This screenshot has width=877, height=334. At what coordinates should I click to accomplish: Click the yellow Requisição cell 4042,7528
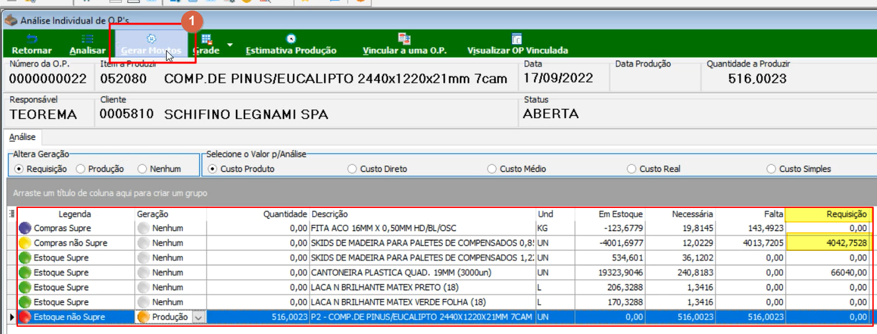827,243
